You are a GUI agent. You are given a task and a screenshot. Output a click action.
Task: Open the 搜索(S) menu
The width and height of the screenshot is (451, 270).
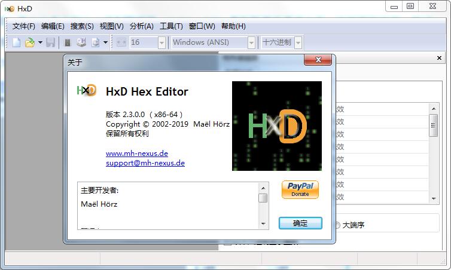pyautogui.click(x=82, y=26)
